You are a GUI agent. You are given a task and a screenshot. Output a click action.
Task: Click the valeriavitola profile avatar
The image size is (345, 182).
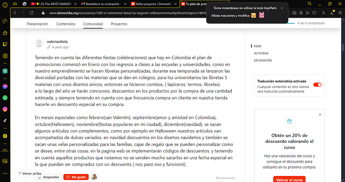point(39,43)
